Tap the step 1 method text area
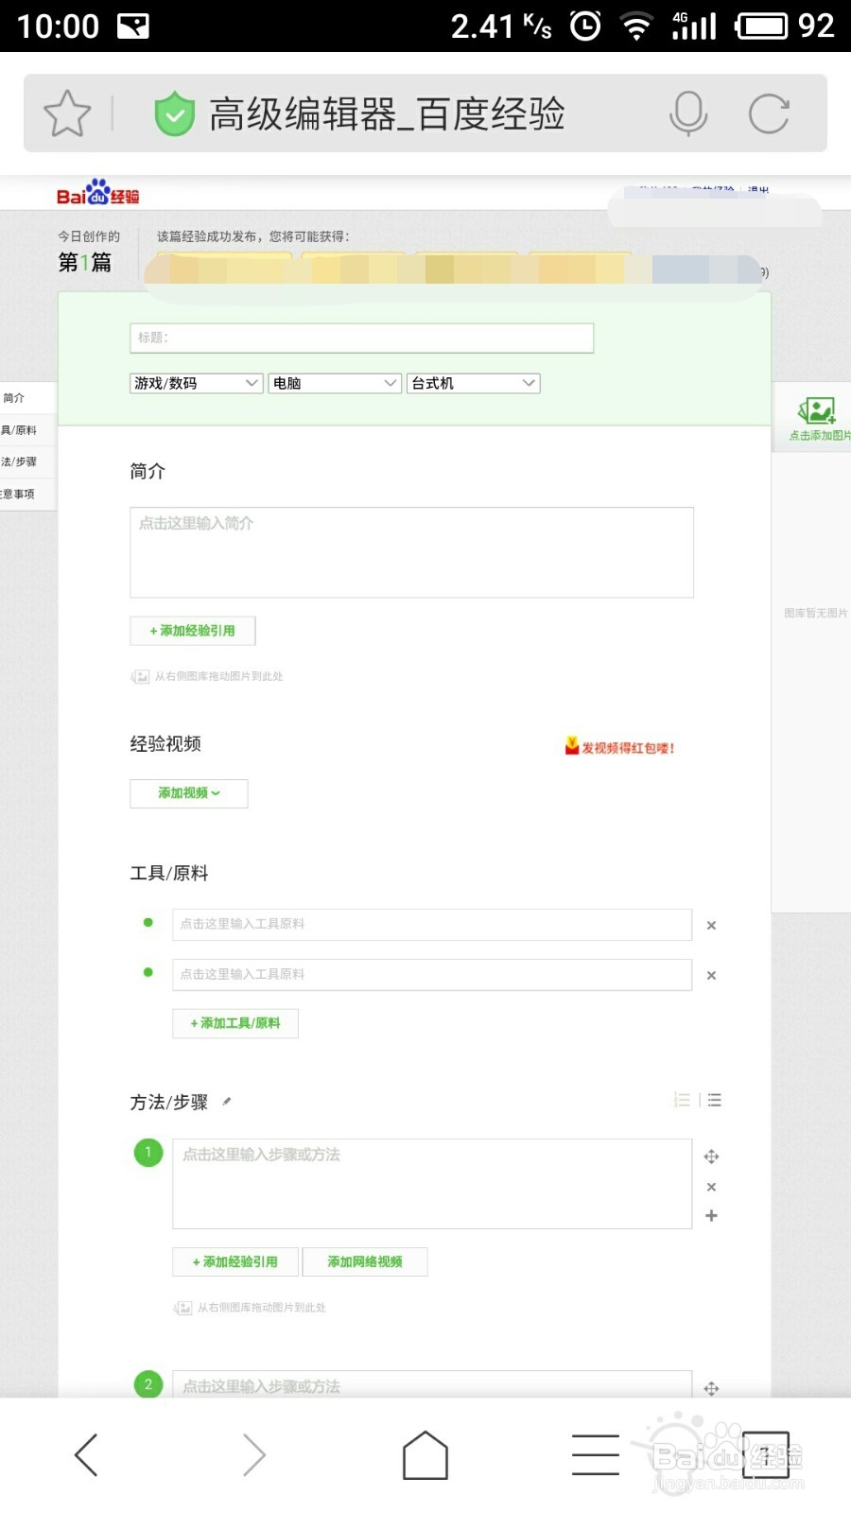 coord(432,1184)
